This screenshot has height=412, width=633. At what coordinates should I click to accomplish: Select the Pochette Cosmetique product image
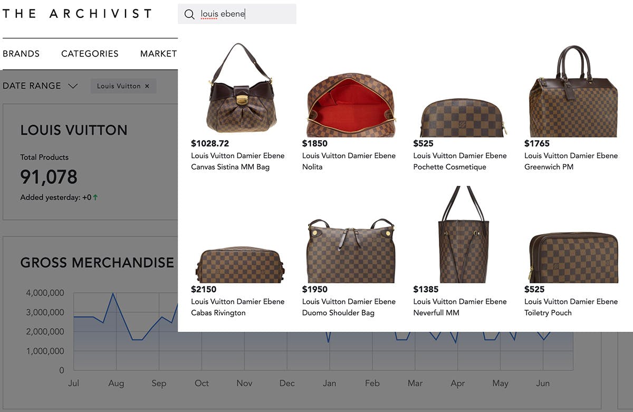click(462, 118)
